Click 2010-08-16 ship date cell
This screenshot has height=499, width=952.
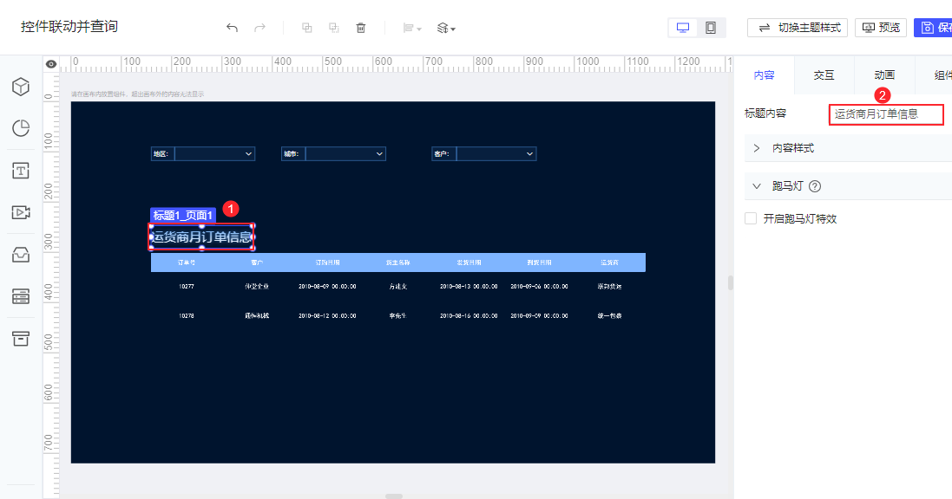[x=469, y=316]
